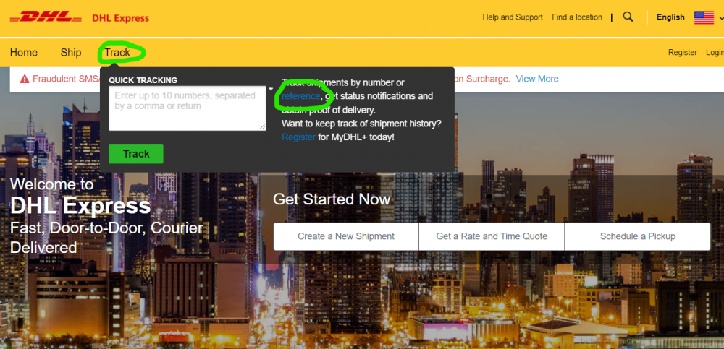Follow the reference link
The height and width of the screenshot is (349, 724).
click(300, 96)
